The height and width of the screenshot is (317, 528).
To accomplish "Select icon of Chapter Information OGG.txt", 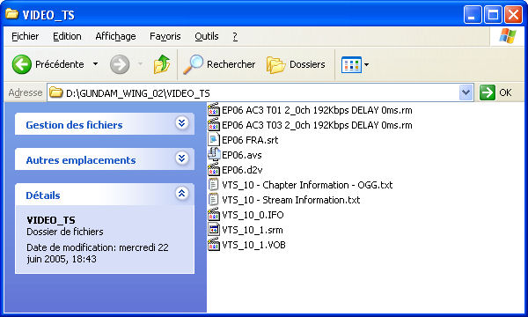I will [x=214, y=185].
